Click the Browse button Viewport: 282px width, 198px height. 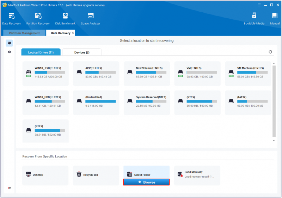point(146,182)
